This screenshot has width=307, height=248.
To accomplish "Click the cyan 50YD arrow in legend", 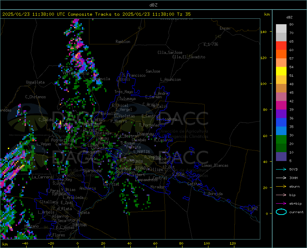I will click(x=281, y=169).
